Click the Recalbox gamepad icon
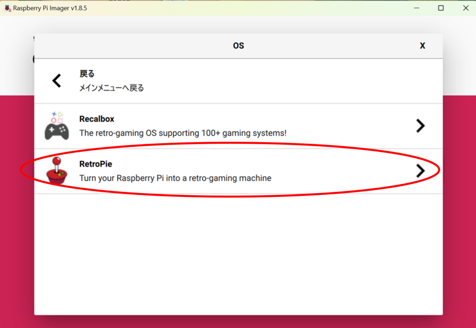 point(56,126)
